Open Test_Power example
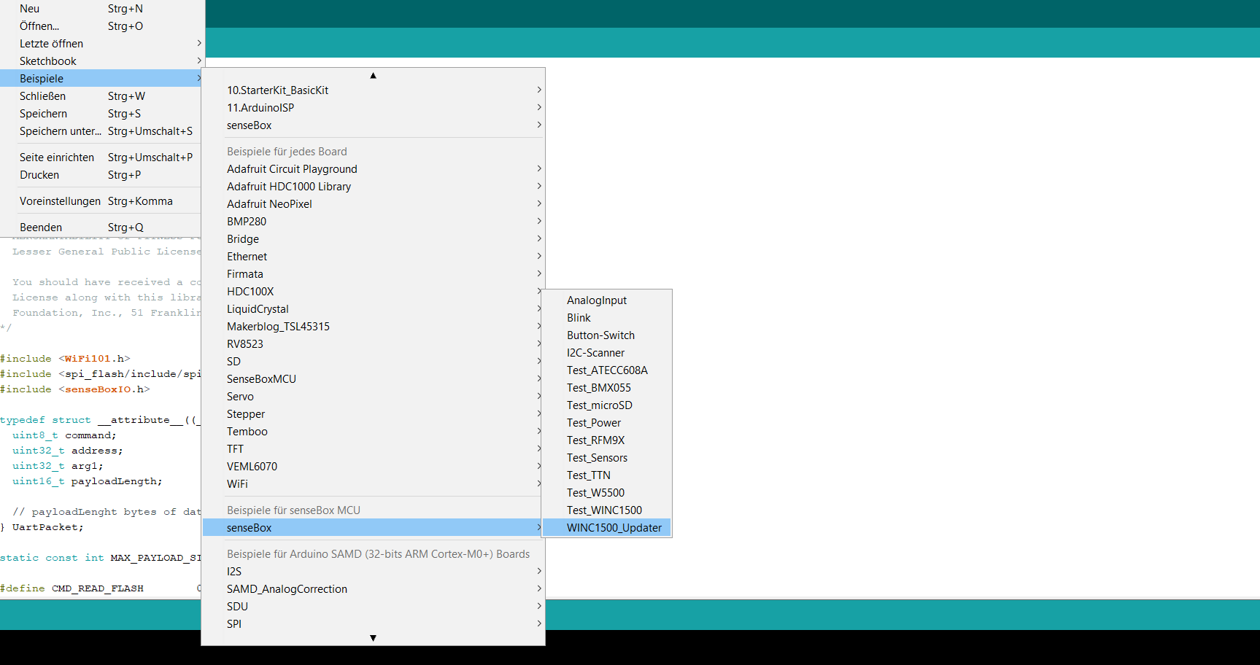The width and height of the screenshot is (1260, 665). coord(606,423)
